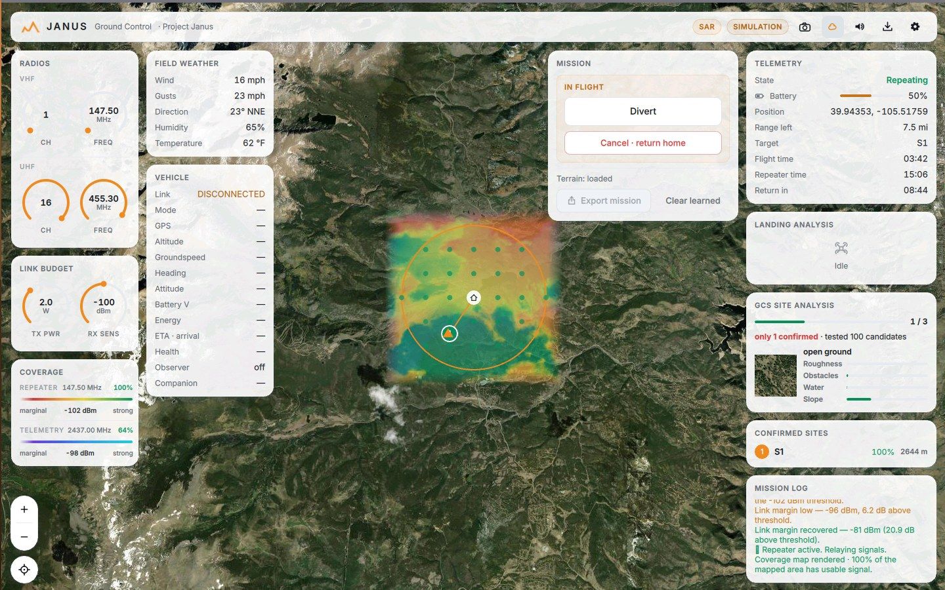This screenshot has width=945, height=590.
Task: Adjust the VHF frequency dial at 147.50 MHz
Action: (104, 115)
